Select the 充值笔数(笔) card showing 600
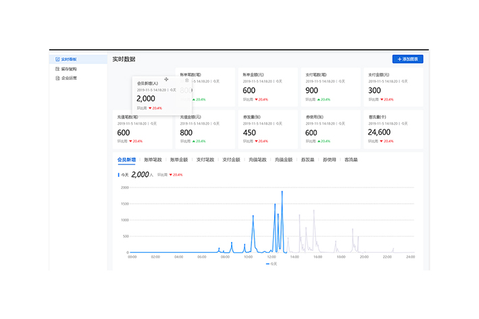This screenshot has width=479, height=319. point(143,129)
